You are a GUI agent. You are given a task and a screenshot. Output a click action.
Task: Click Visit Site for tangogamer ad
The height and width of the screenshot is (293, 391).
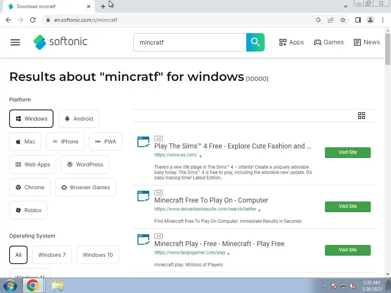[x=347, y=250]
